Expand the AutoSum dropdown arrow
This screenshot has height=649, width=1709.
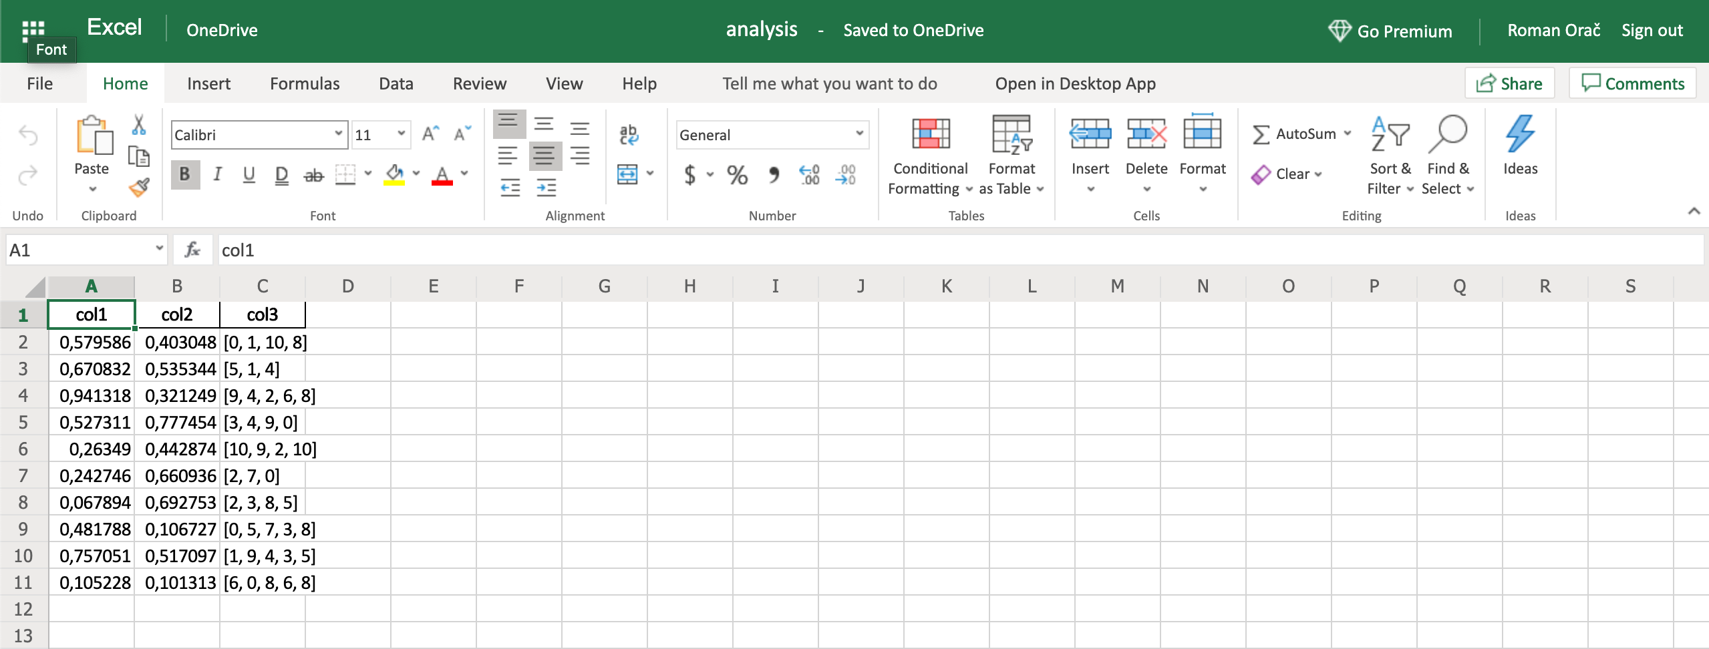1348,134
